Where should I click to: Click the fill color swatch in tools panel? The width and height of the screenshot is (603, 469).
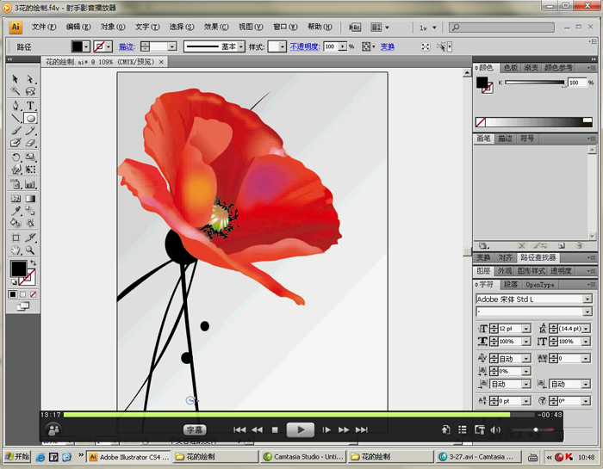18,268
